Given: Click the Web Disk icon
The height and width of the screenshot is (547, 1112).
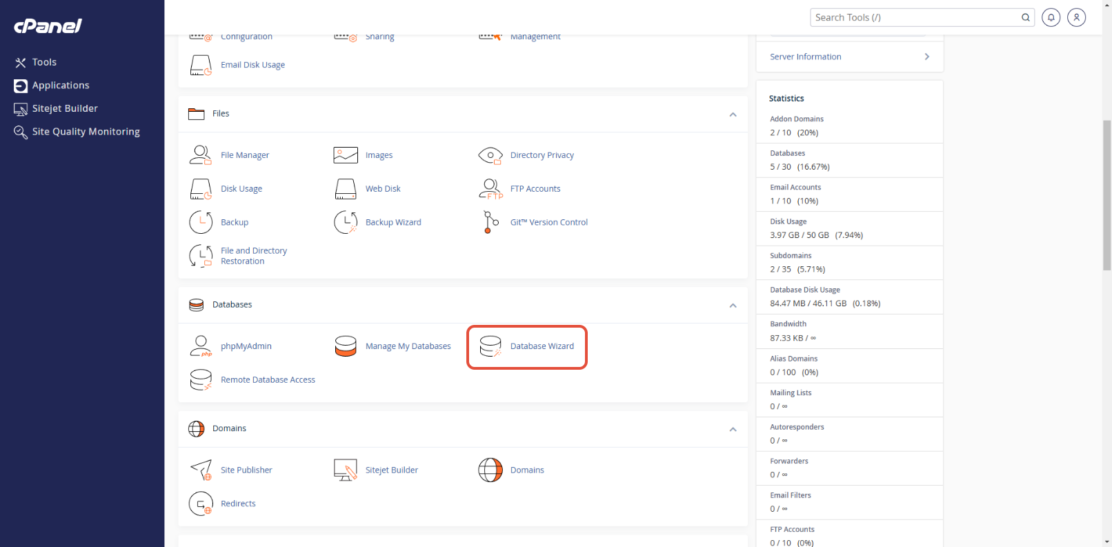Looking at the screenshot, I should point(346,189).
